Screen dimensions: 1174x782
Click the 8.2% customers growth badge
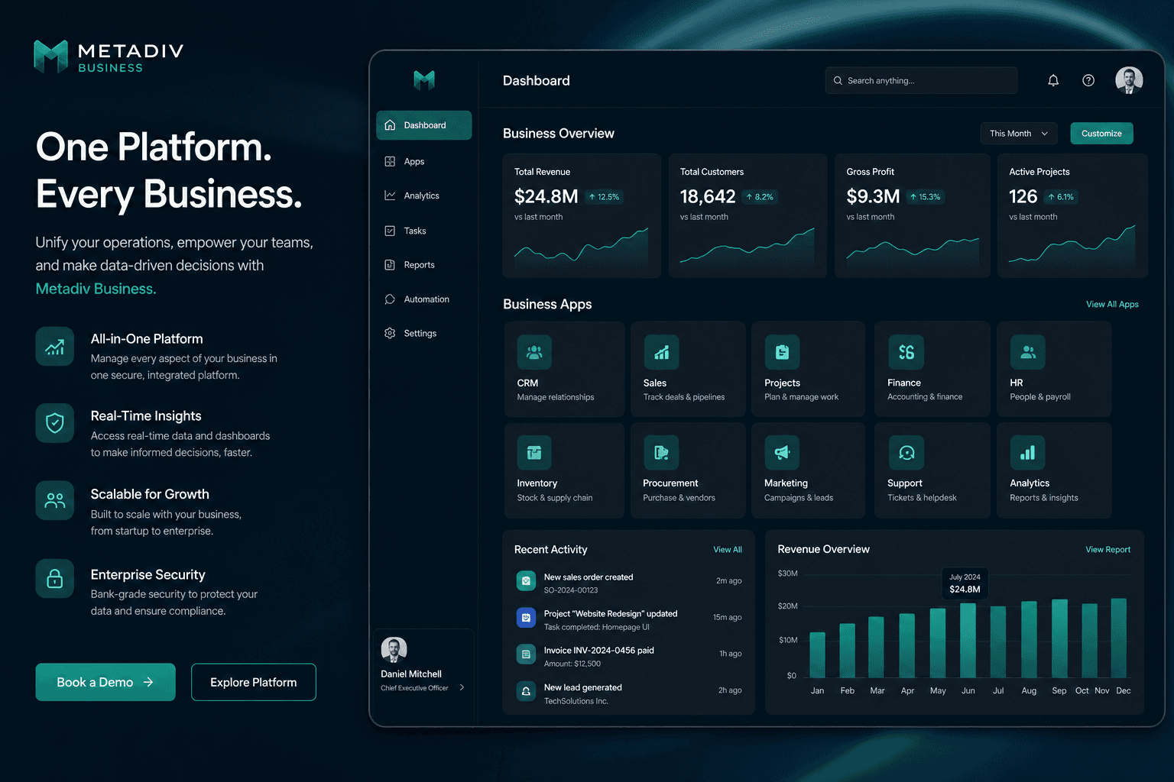tap(760, 197)
